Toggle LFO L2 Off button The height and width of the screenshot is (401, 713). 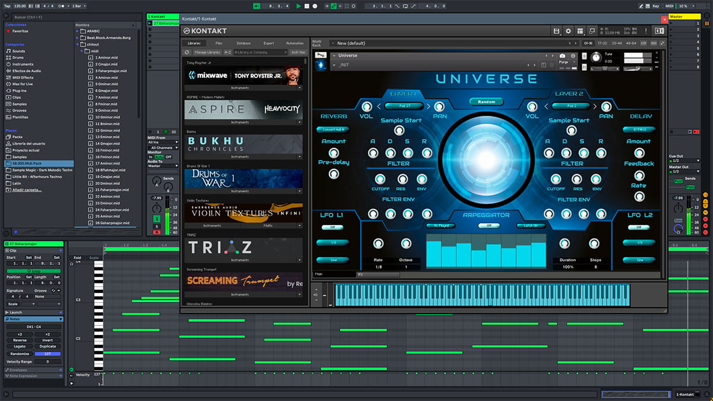tap(639, 227)
